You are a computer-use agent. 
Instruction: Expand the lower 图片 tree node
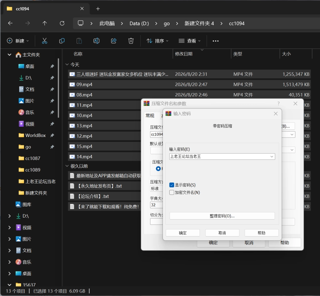pos(9,239)
